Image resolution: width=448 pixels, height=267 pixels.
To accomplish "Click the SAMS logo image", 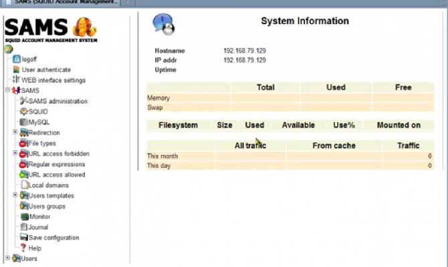I will [x=51, y=30].
